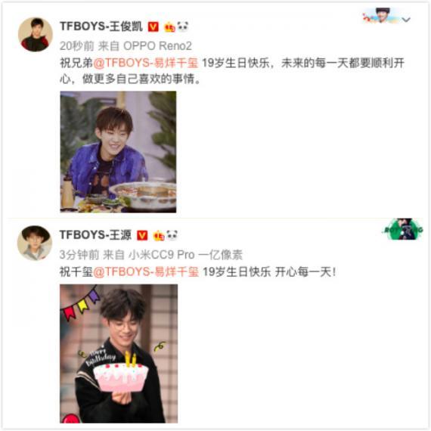Screen dimensions: 431x431
Task: Click the 小米CC9 Pro 一亿像素 source link
Action: point(185,255)
